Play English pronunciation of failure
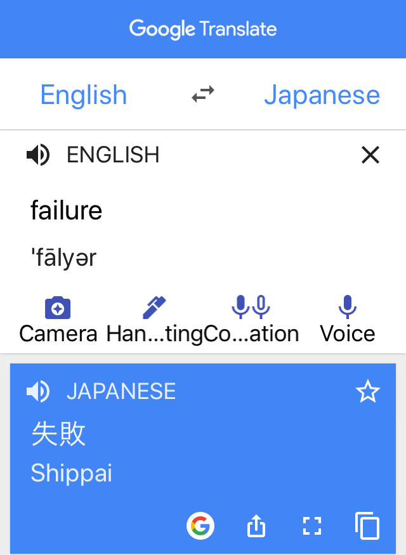The height and width of the screenshot is (555, 406). tap(38, 155)
